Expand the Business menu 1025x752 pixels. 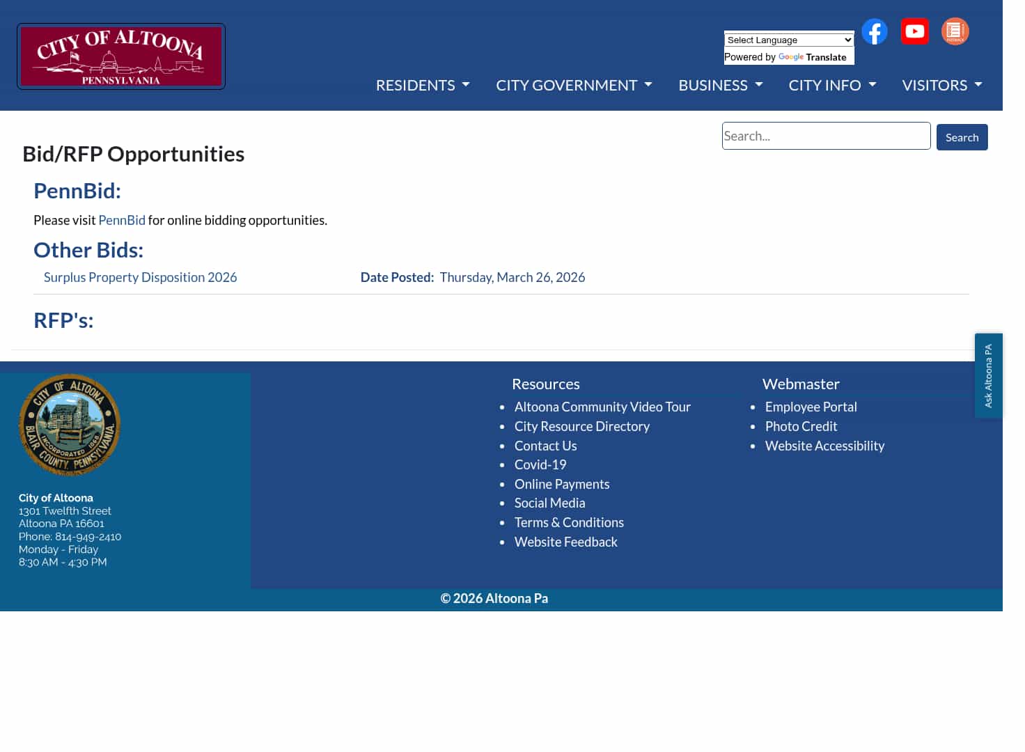721,85
